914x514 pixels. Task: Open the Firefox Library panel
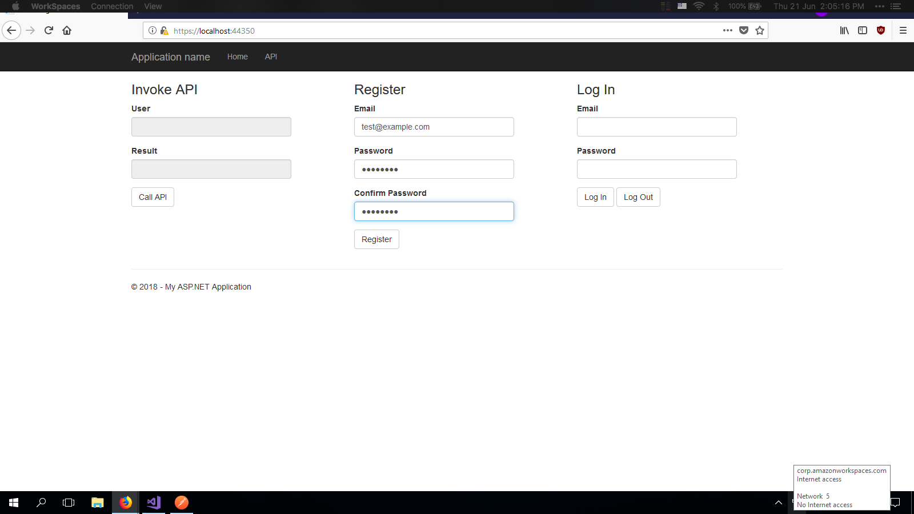point(844,30)
